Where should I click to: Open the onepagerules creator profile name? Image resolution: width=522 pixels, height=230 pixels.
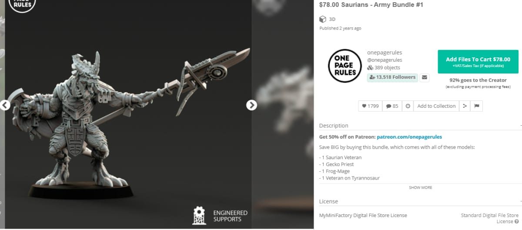(x=385, y=53)
